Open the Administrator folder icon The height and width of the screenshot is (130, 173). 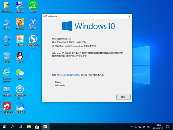click(6, 7)
